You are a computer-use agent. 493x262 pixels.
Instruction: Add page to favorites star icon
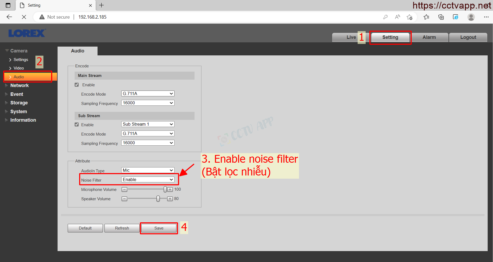coord(410,17)
